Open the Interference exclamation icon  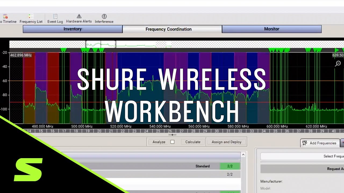104,16
